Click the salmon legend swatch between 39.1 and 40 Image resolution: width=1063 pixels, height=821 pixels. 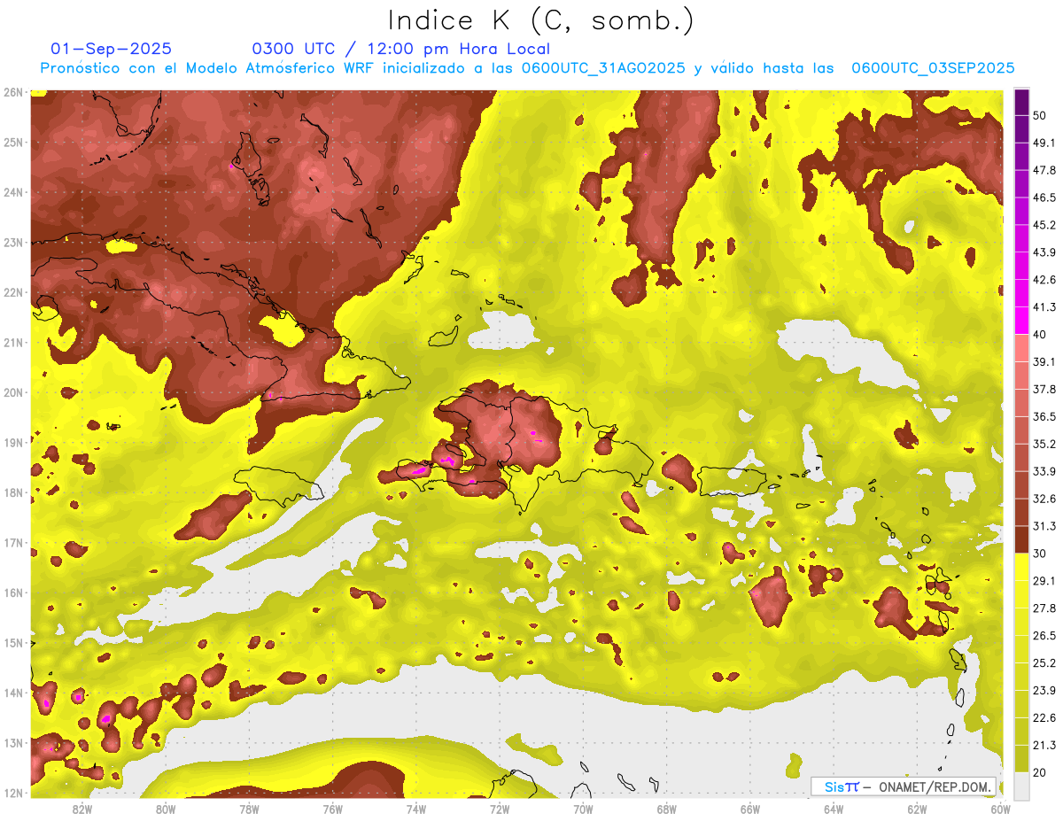(x=1020, y=348)
